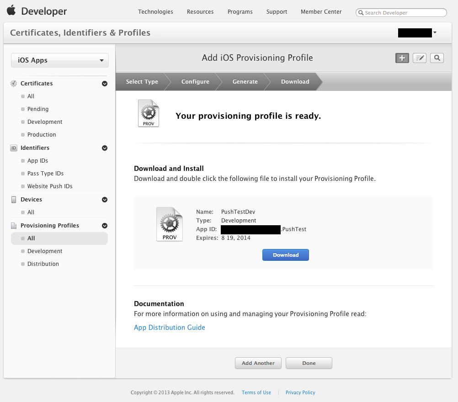The height and width of the screenshot is (402, 458).
Task: Click the Provisioning Profiles document icon
Action: (x=13, y=226)
